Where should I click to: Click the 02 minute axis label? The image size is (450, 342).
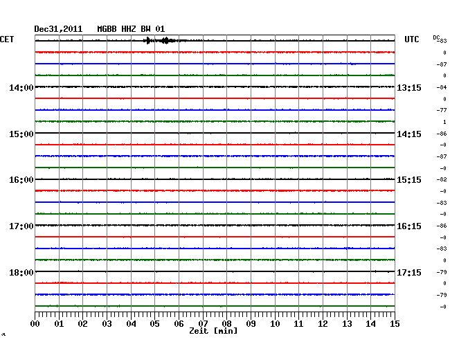pyautogui.click(x=82, y=324)
